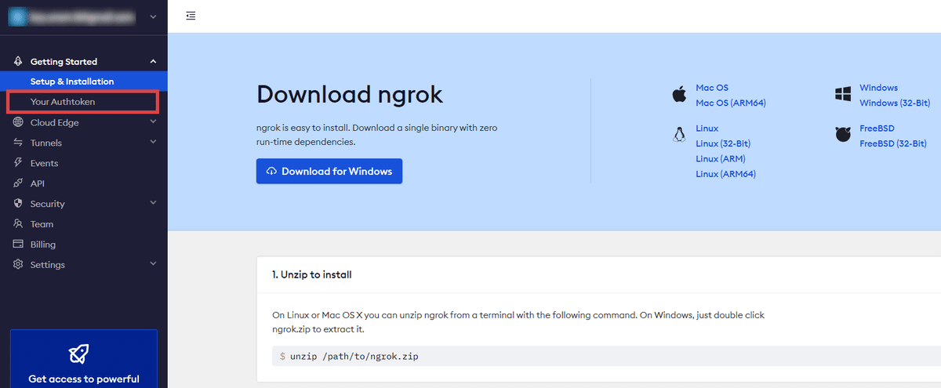
Task: Download the FreeBSD (32-Bit) build
Action: click(893, 143)
